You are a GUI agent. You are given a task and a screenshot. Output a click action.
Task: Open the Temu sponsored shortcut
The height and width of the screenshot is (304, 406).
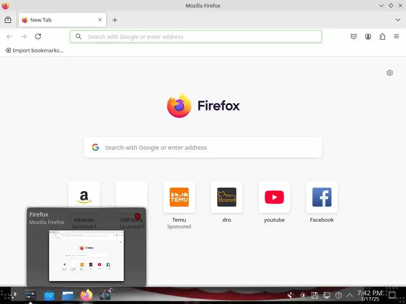click(x=179, y=197)
